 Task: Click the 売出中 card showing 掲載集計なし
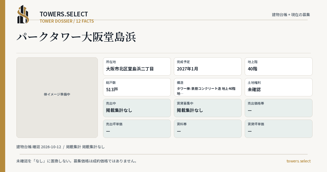(137, 108)
